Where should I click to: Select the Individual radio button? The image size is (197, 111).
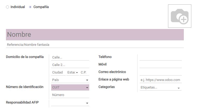7,7
